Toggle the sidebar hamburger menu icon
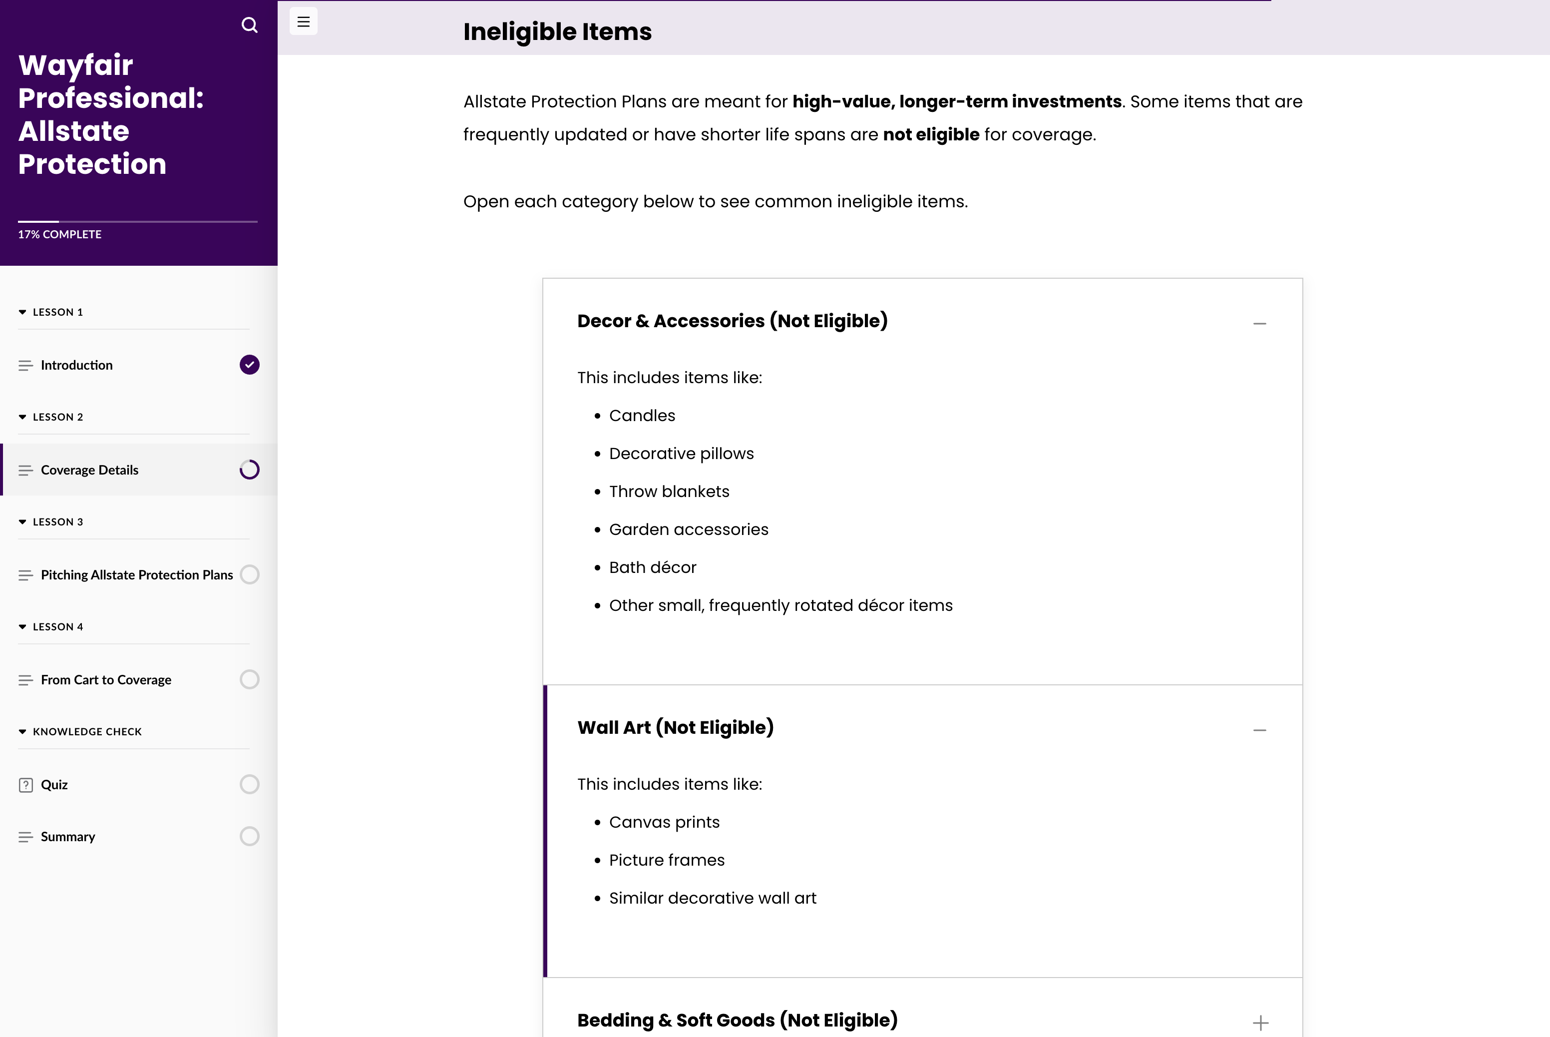1550x1037 pixels. pyautogui.click(x=304, y=22)
